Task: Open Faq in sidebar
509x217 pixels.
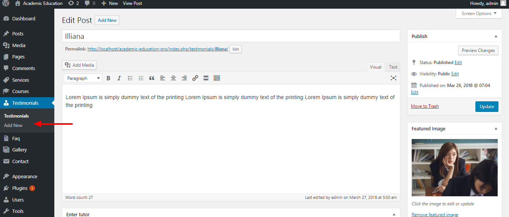Action: (27, 138)
